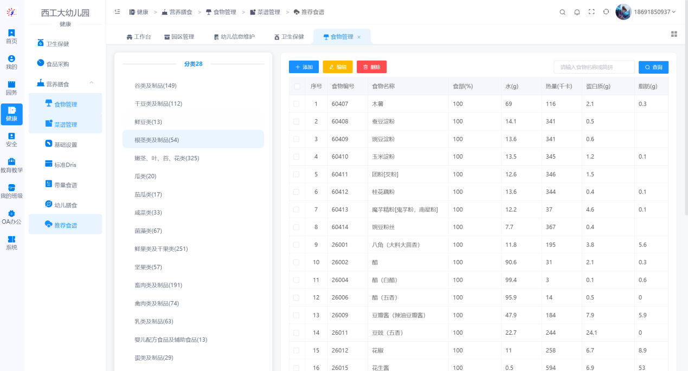The image size is (688, 371).
Task: Click the grid layout icon at top right
Action: (674, 34)
